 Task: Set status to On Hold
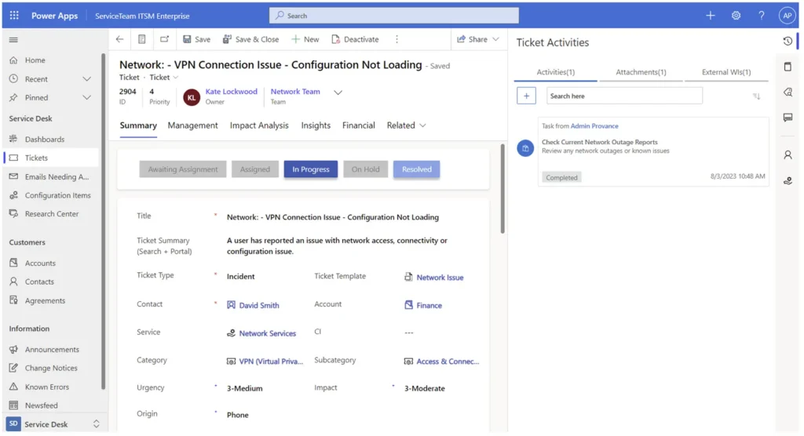click(x=365, y=169)
